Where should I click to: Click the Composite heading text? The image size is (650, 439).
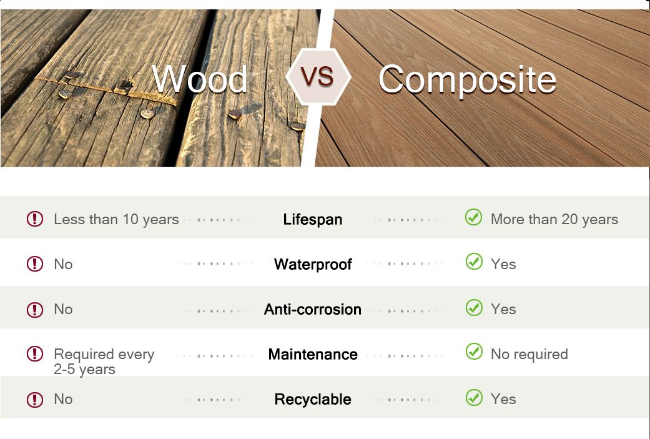coord(467,80)
